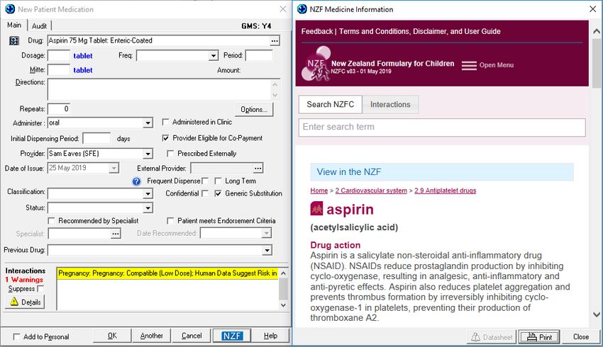Tick Administered in Clinic checkbox
This screenshot has width=603, height=347.
[x=165, y=122]
